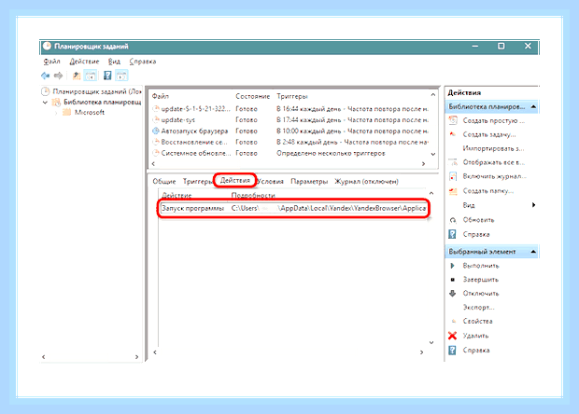Select the Microsoft folder tree item
This screenshot has width=579, height=414.
click(89, 113)
